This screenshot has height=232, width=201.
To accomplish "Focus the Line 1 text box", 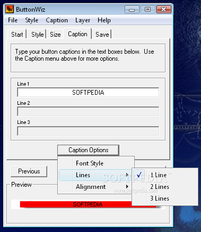I will tap(88, 92).
